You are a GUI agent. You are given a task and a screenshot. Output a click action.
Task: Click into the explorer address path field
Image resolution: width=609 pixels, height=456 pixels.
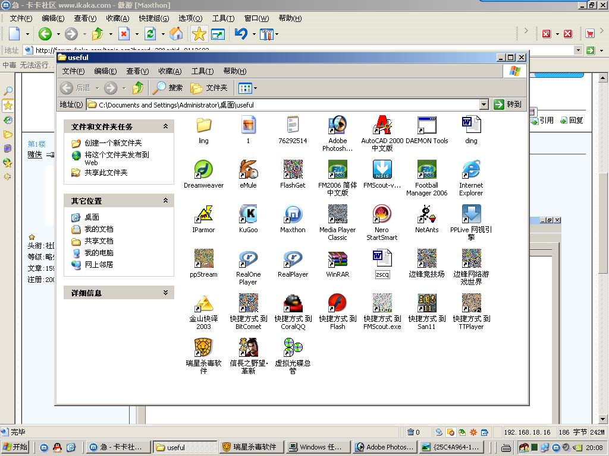click(x=282, y=104)
